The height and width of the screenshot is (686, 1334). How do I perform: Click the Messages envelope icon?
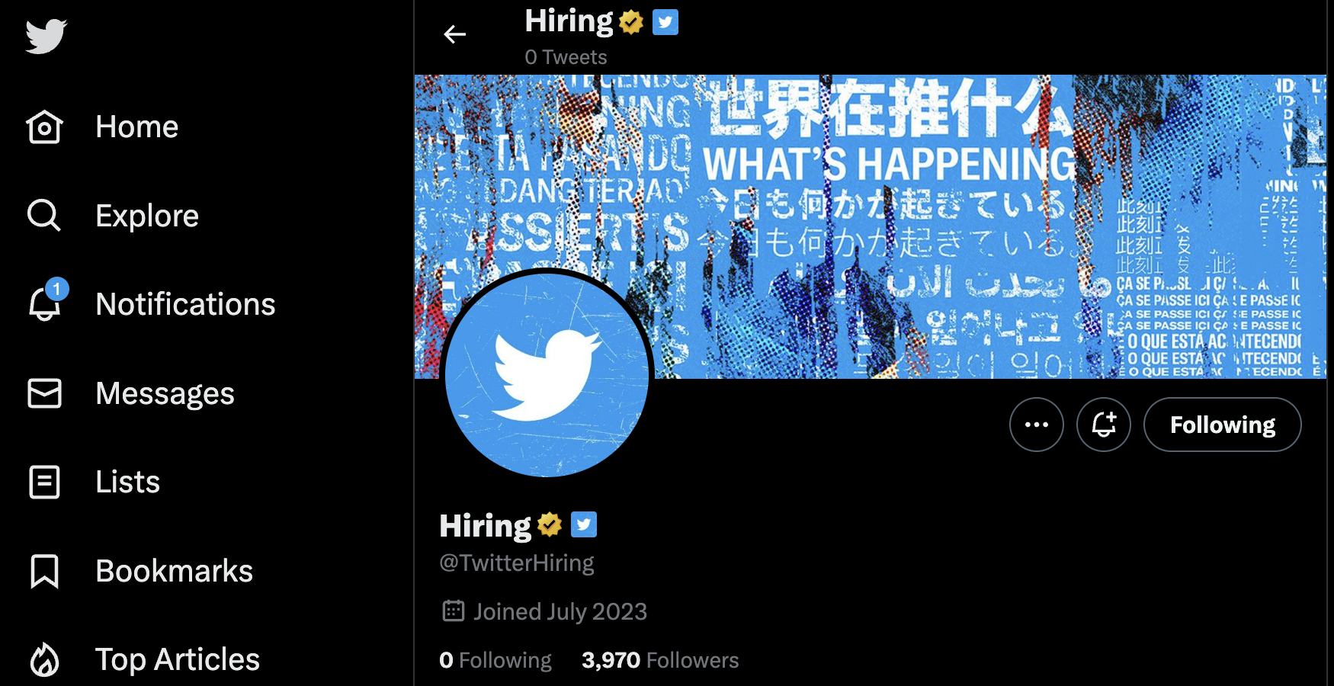[44, 393]
